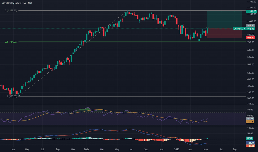Click the 425.00 price scale tick
Screen dimensions: 258x152
[x=251, y=86]
